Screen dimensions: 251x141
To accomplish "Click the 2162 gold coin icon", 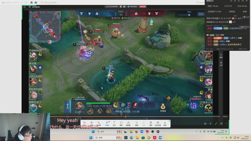I will (163, 107).
